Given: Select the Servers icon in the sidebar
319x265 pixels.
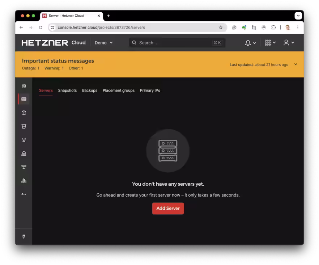Looking at the screenshot, I should coord(24,99).
